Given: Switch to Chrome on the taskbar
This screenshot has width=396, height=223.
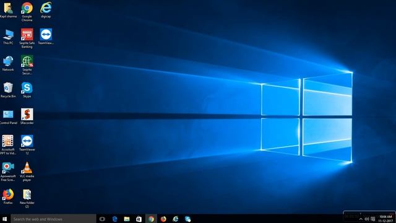Looking at the screenshot, I should click(151, 219).
